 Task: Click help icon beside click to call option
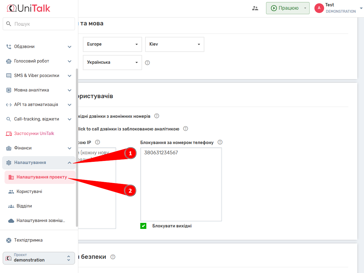point(186,129)
